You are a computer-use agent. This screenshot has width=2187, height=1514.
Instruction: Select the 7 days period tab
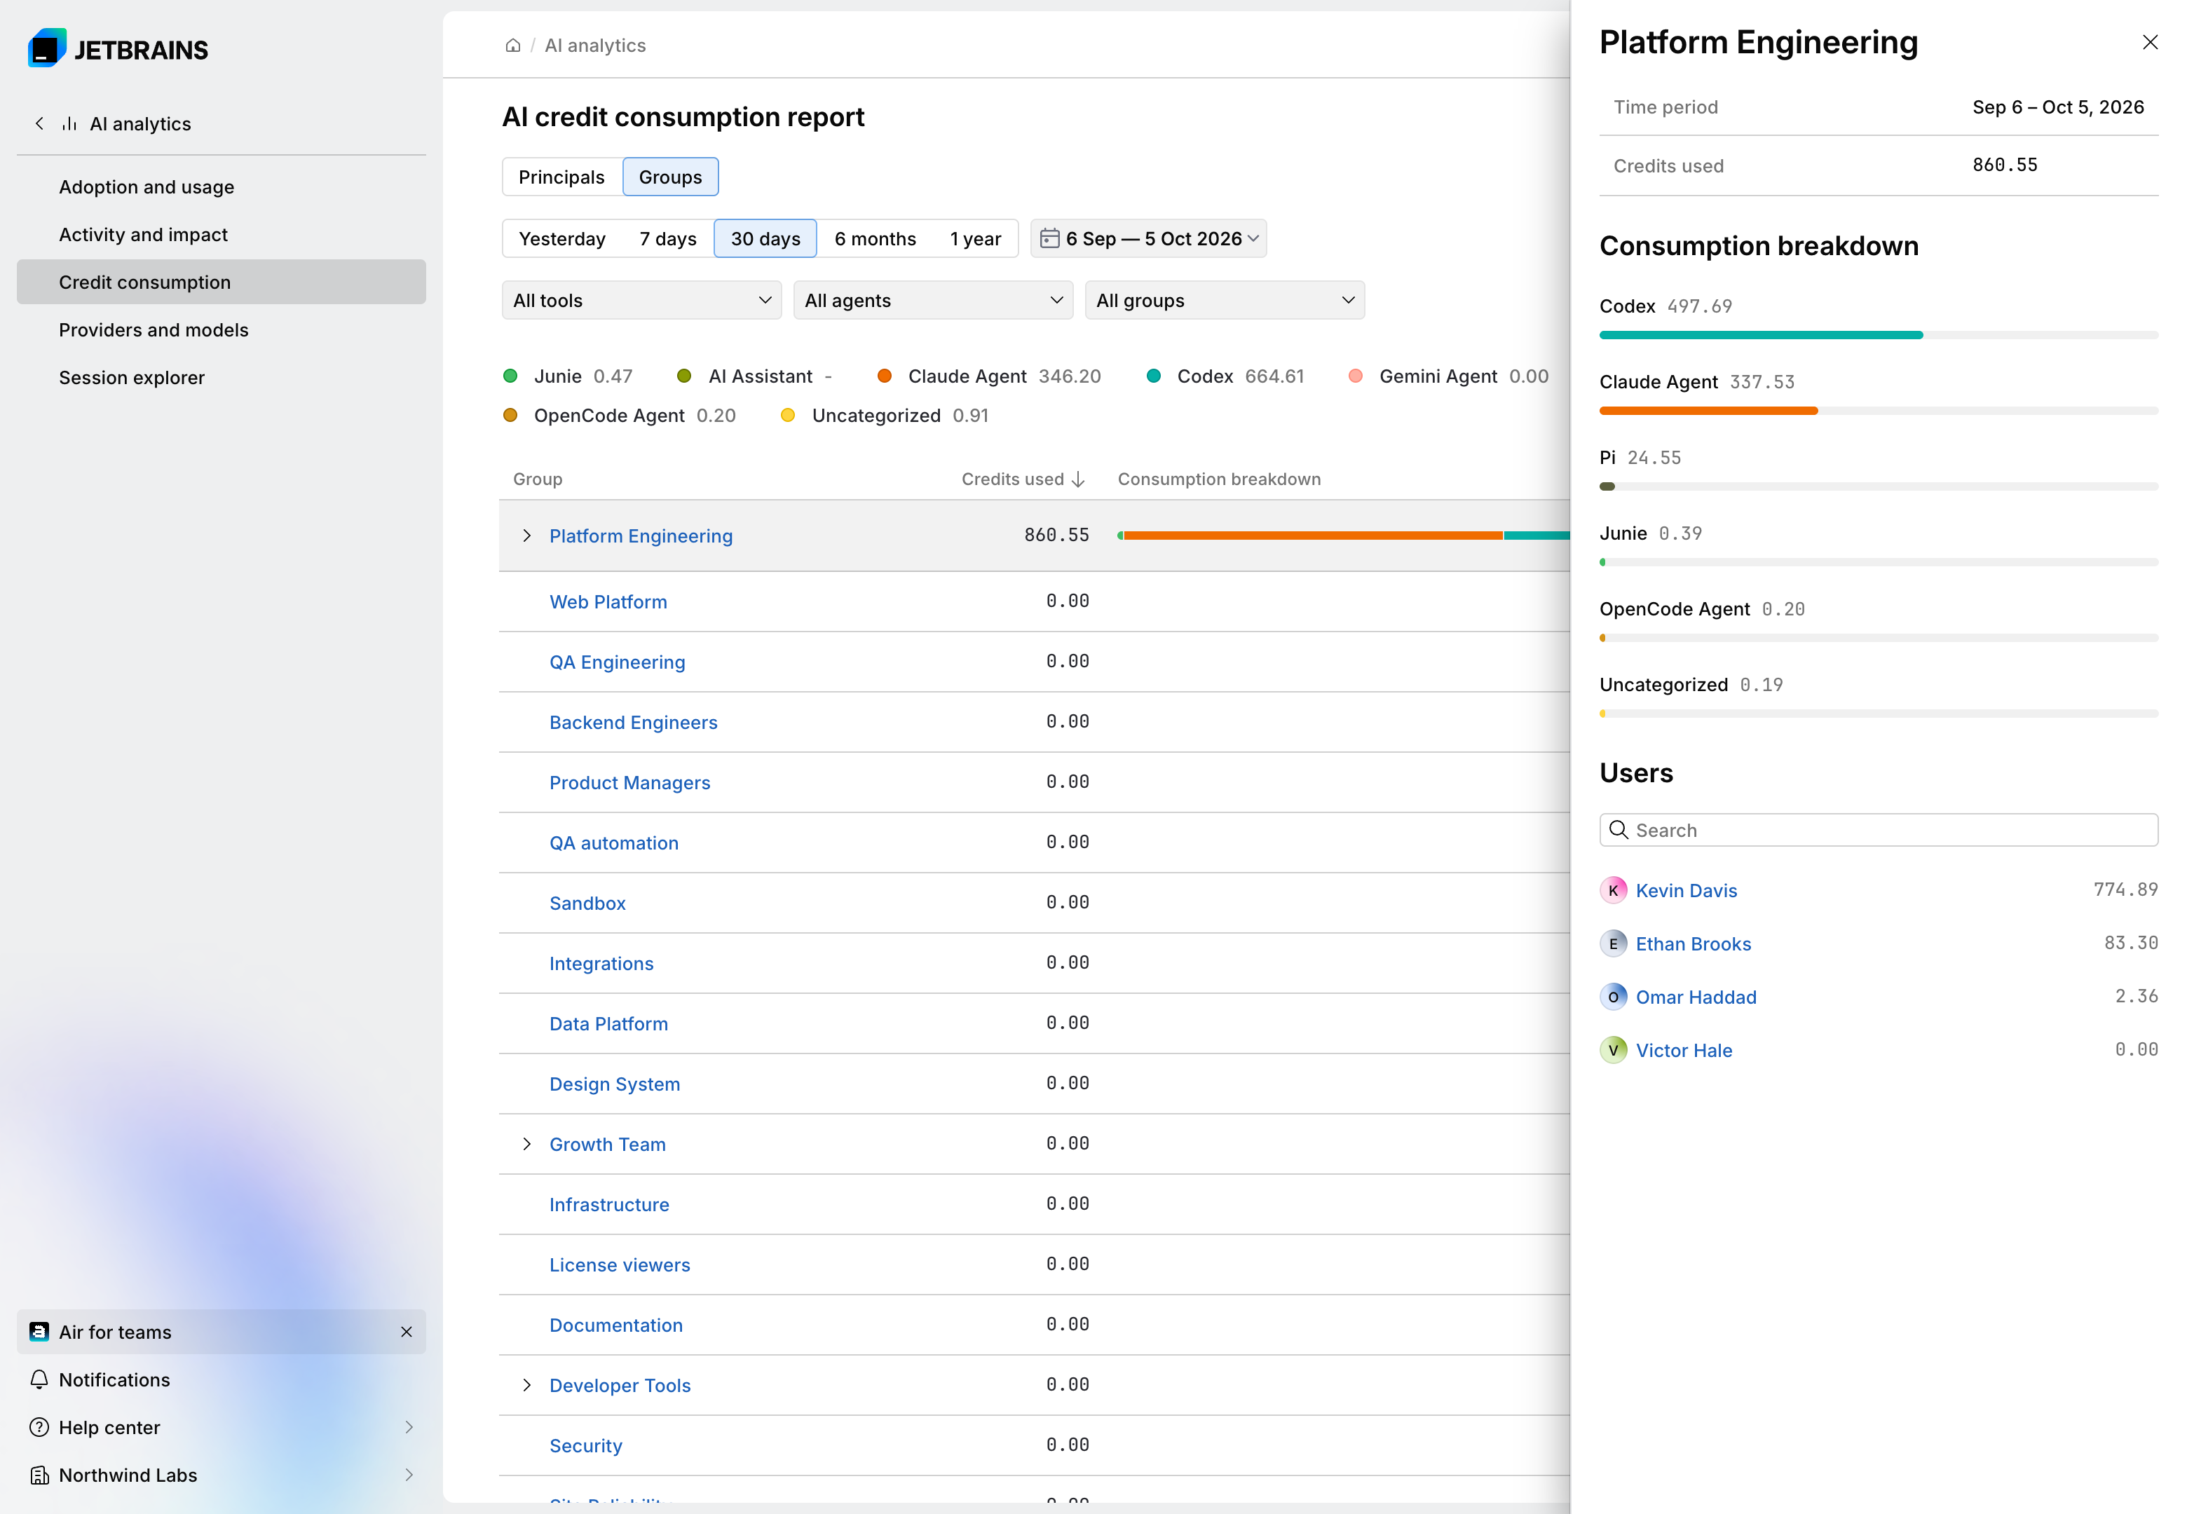click(667, 239)
